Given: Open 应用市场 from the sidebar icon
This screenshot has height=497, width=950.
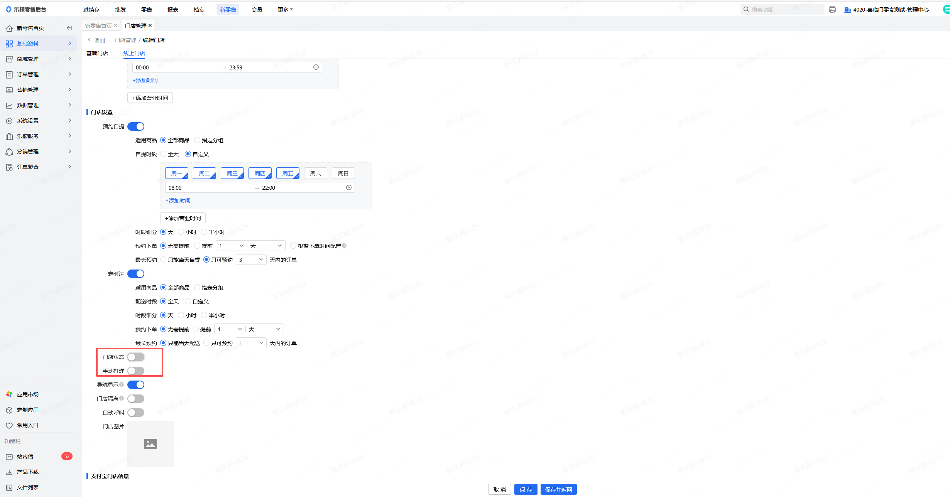Looking at the screenshot, I should [9, 394].
